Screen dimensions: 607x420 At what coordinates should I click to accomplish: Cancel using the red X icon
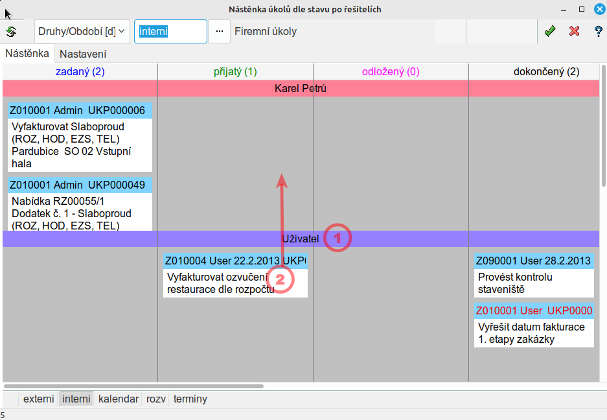click(574, 31)
